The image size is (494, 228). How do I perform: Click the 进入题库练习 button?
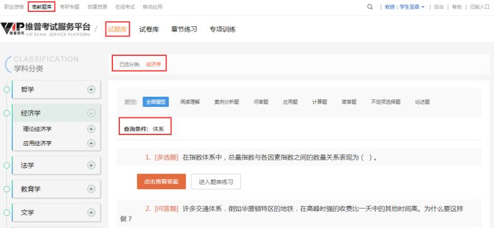coord(216,182)
